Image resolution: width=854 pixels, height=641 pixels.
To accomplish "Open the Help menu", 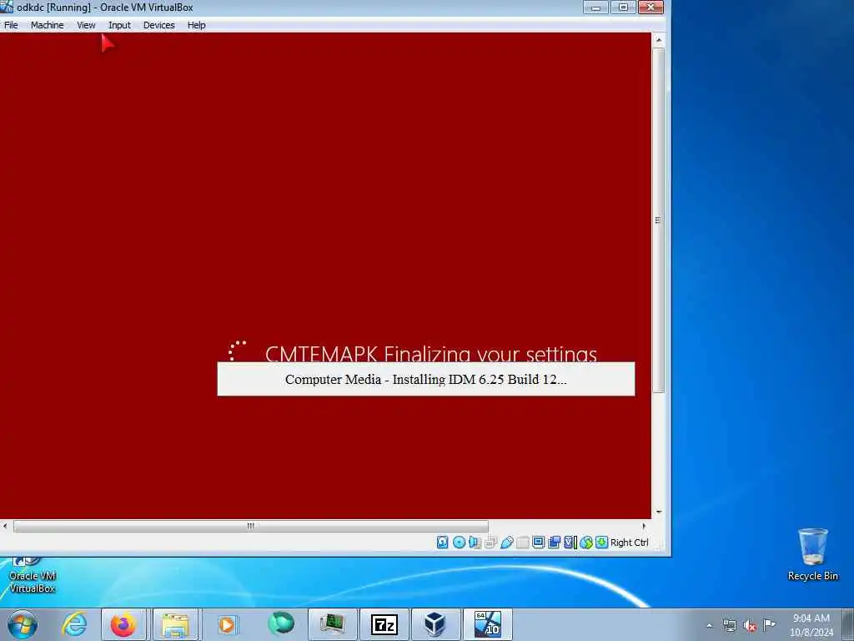I will (x=196, y=25).
